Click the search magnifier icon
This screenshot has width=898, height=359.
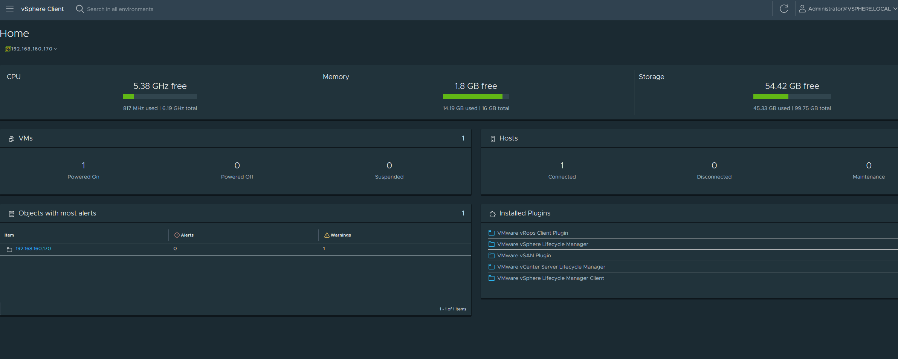coord(80,9)
